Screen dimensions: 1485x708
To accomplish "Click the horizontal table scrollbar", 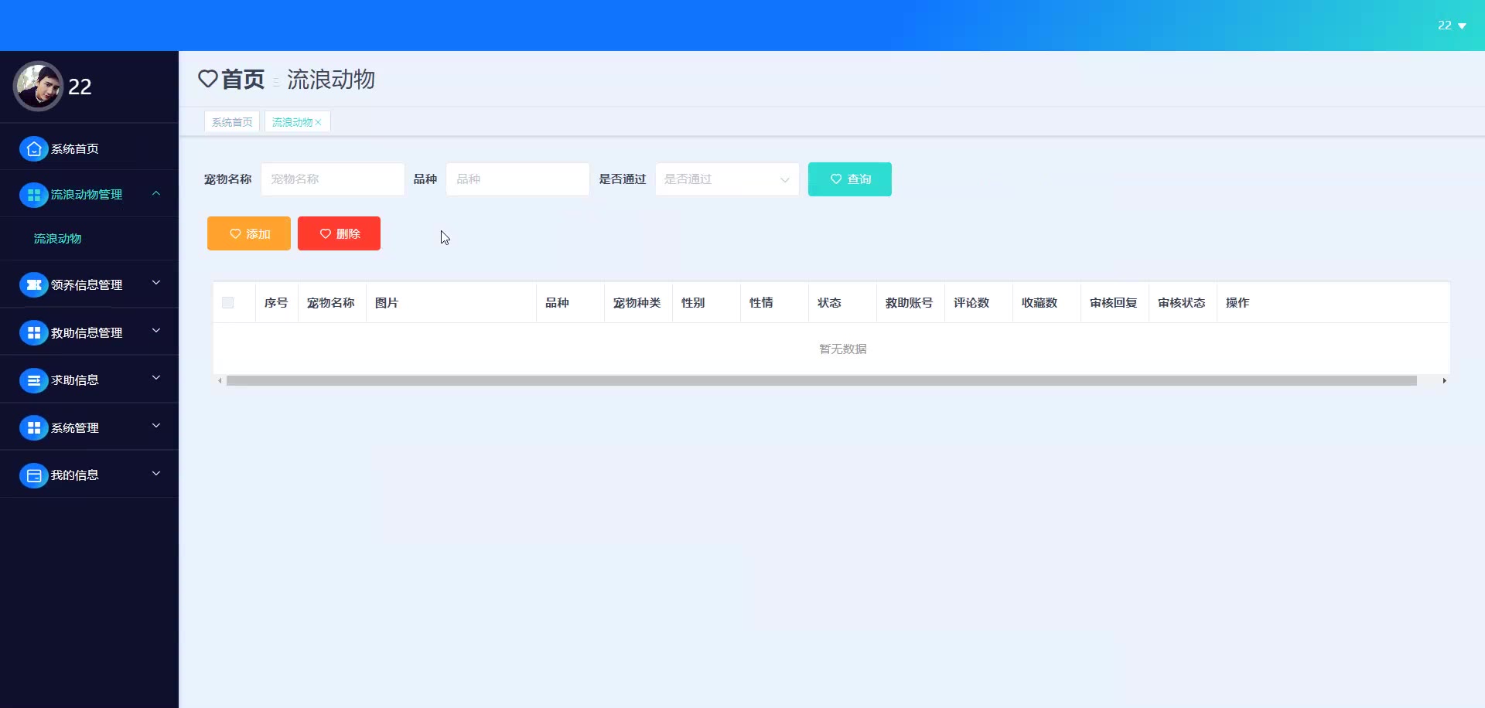I will [821, 380].
